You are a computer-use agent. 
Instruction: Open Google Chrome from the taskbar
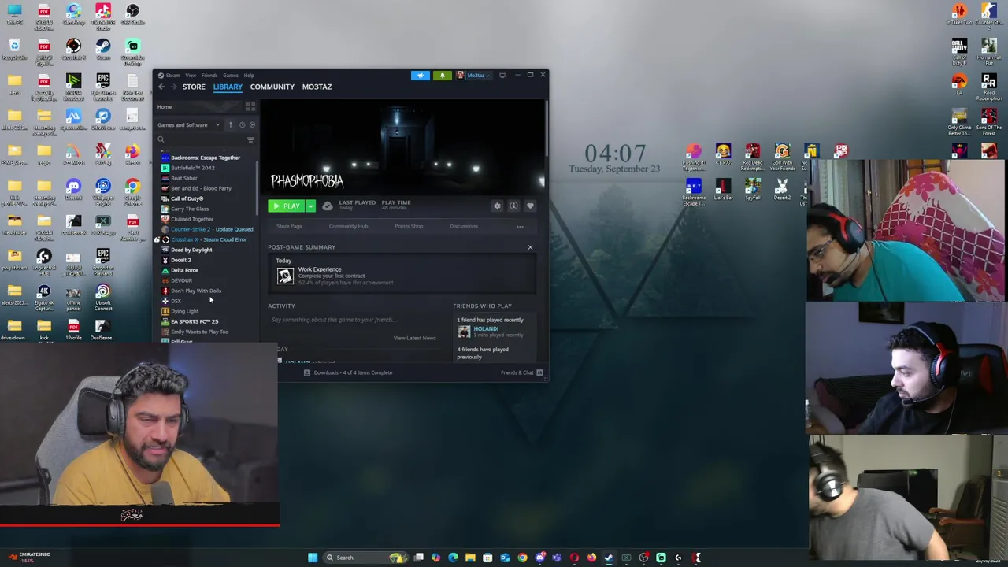[x=522, y=558]
